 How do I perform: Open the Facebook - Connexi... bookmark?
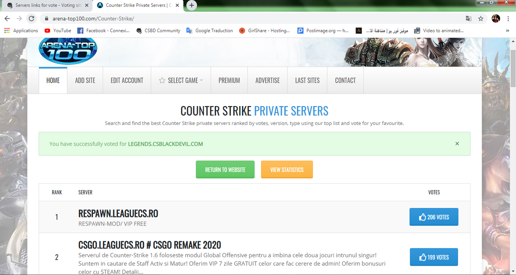click(104, 30)
